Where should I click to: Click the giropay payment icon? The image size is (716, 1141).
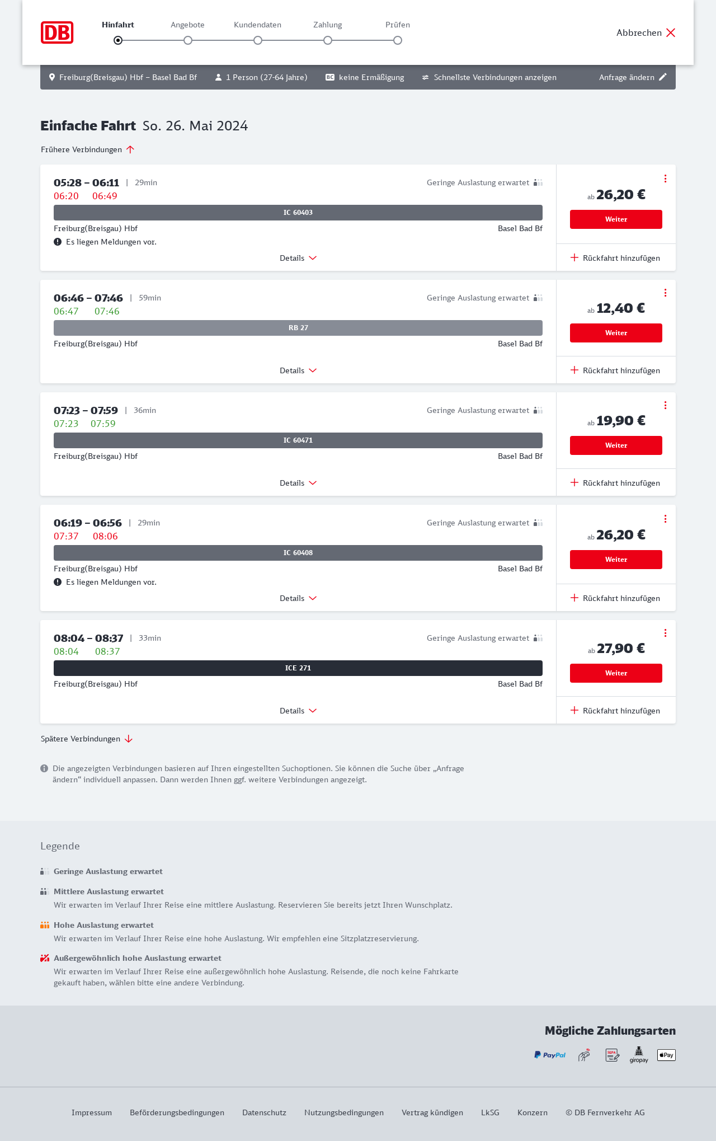(639, 1055)
